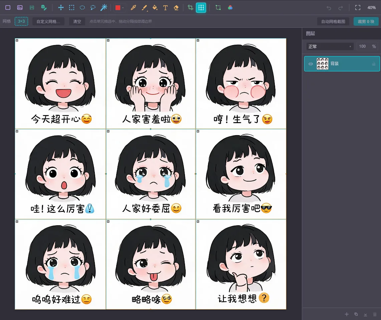Expand the color swatch dropdown arrow
The width and height of the screenshot is (381, 320).
[123, 8]
